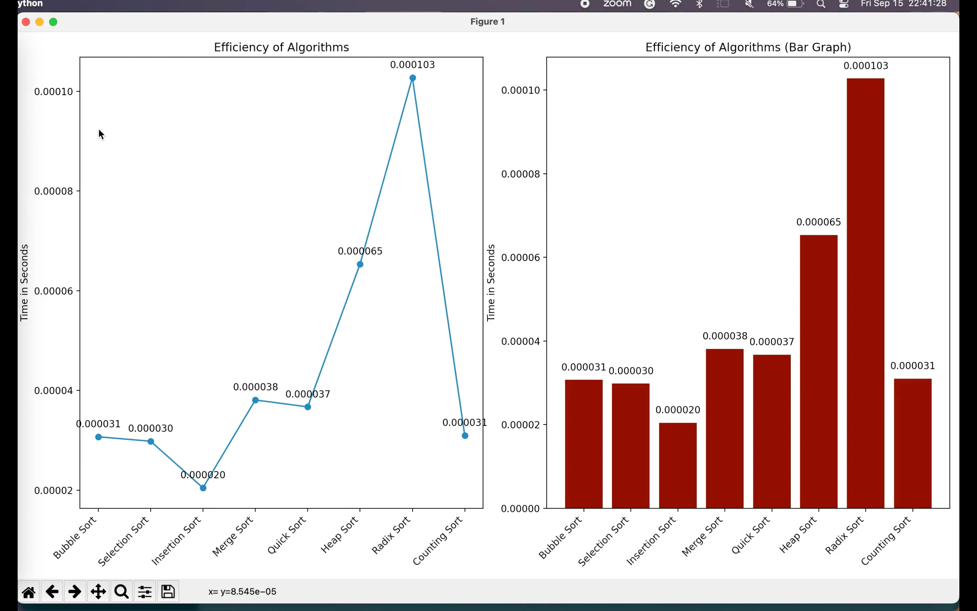Click the Insertion Sort lowest point on line chart
This screenshot has width=977, height=611.
[x=203, y=488]
